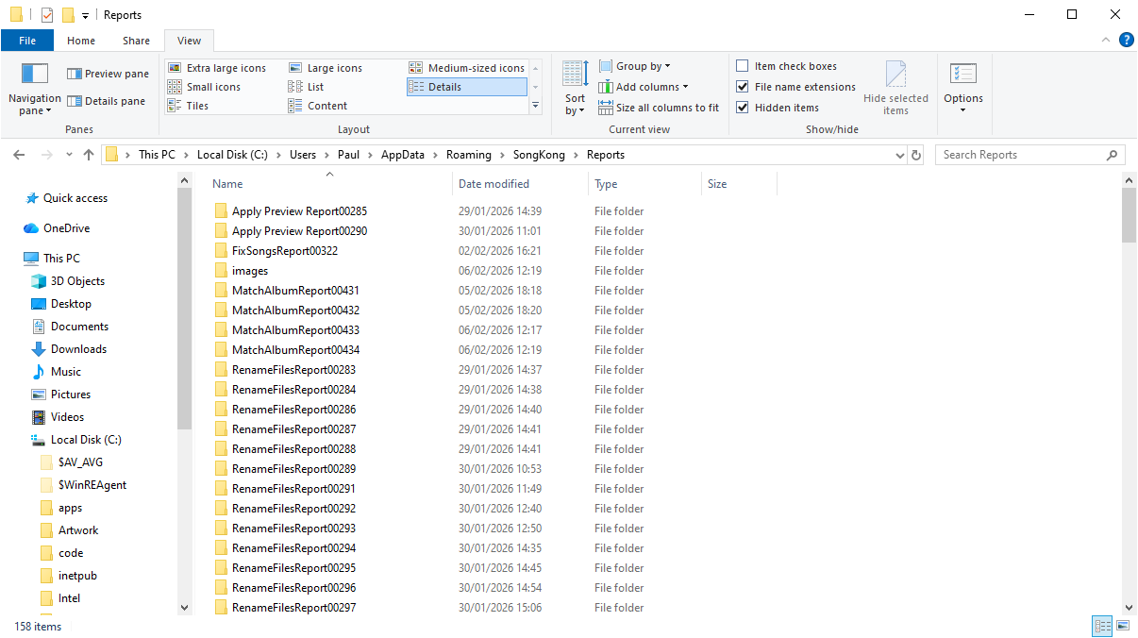Click the Navigation pane icon
1138x638 pixels.
34,74
